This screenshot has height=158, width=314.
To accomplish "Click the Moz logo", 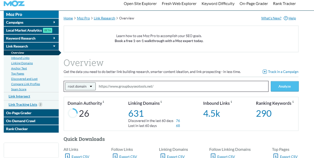I will point(14,3).
